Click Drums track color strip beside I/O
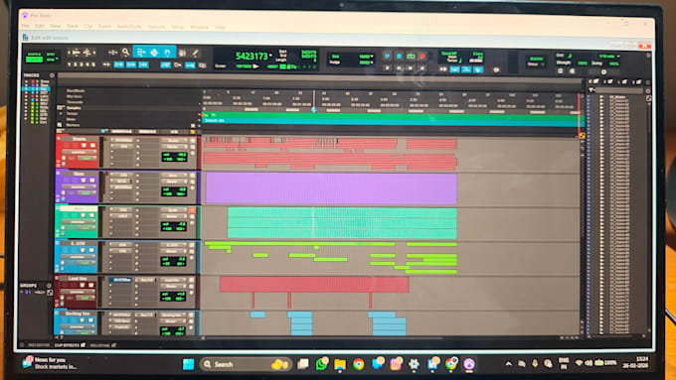 coord(199,153)
